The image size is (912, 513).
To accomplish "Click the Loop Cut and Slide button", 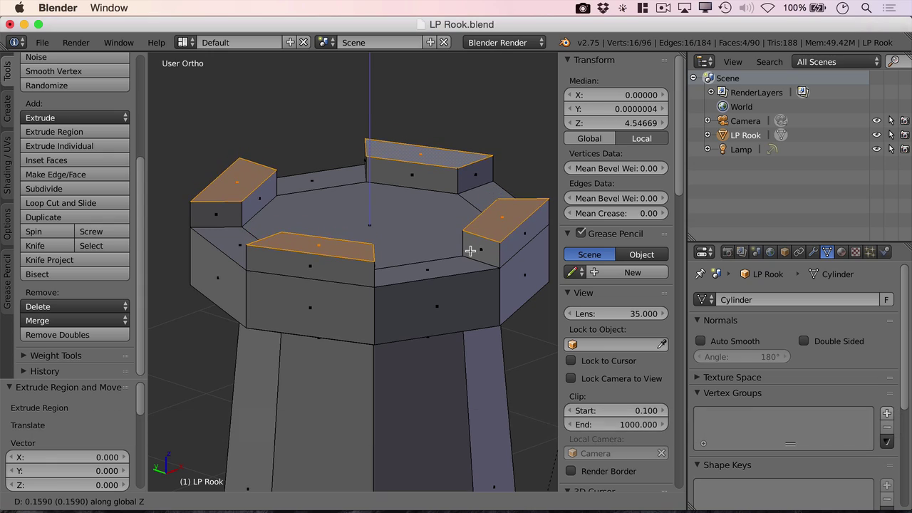I will pos(75,203).
